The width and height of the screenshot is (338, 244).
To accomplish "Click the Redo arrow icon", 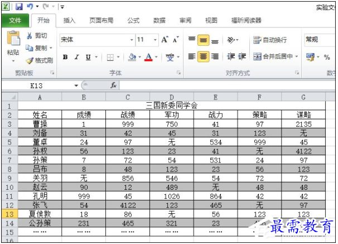I will (x=46, y=7).
